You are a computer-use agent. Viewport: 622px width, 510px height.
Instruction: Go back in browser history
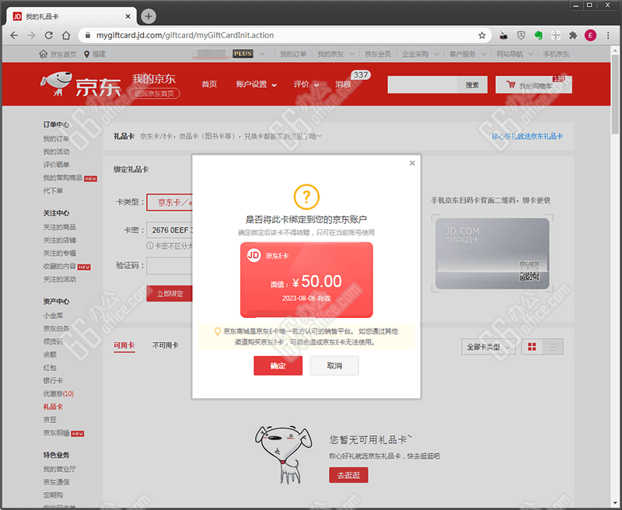14,35
